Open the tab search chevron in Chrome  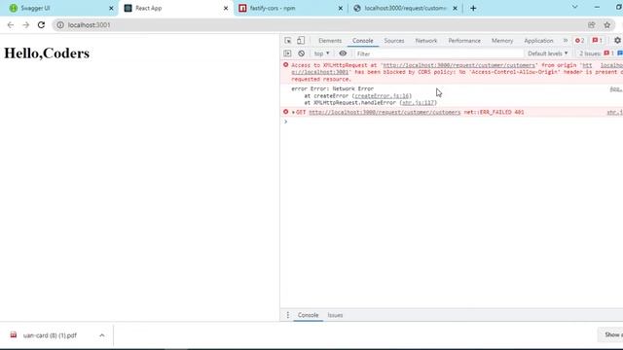(x=574, y=7)
